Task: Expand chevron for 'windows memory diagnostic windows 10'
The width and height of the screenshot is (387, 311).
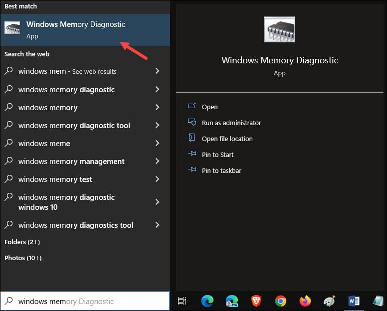Action: pyautogui.click(x=157, y=202)
